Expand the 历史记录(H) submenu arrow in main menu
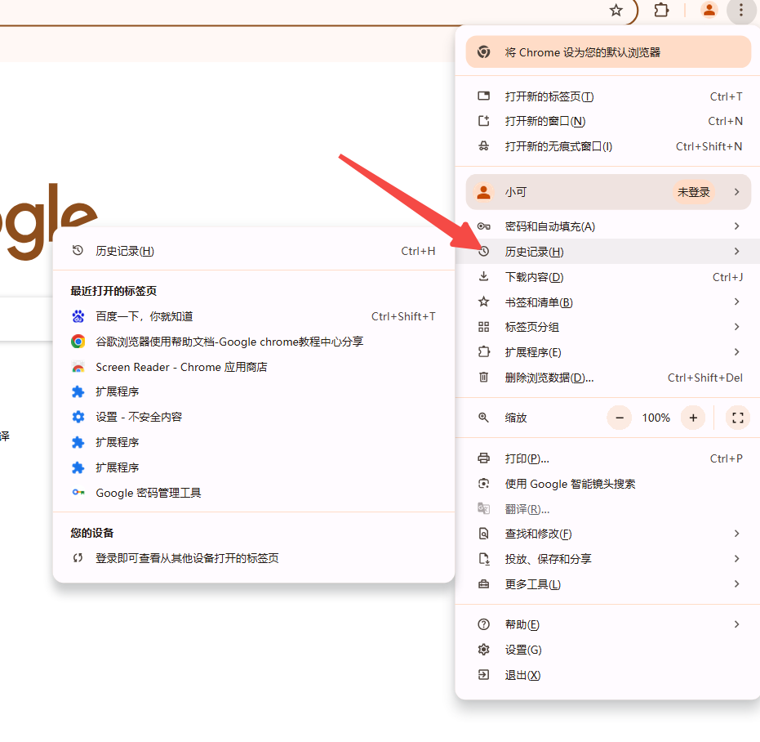Image resolution: width=760 pixels, height=742 pixels. pyautogui.click(x=736, y=252)
